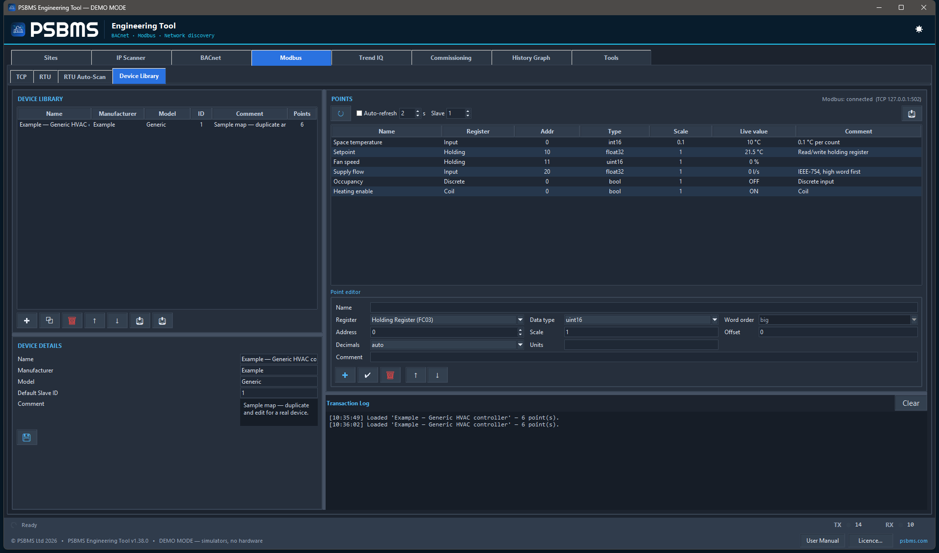Select the Device Library sub-tab
Image resolution: width=939 pixels, height=553 pixels.
[x=139, y=77]
